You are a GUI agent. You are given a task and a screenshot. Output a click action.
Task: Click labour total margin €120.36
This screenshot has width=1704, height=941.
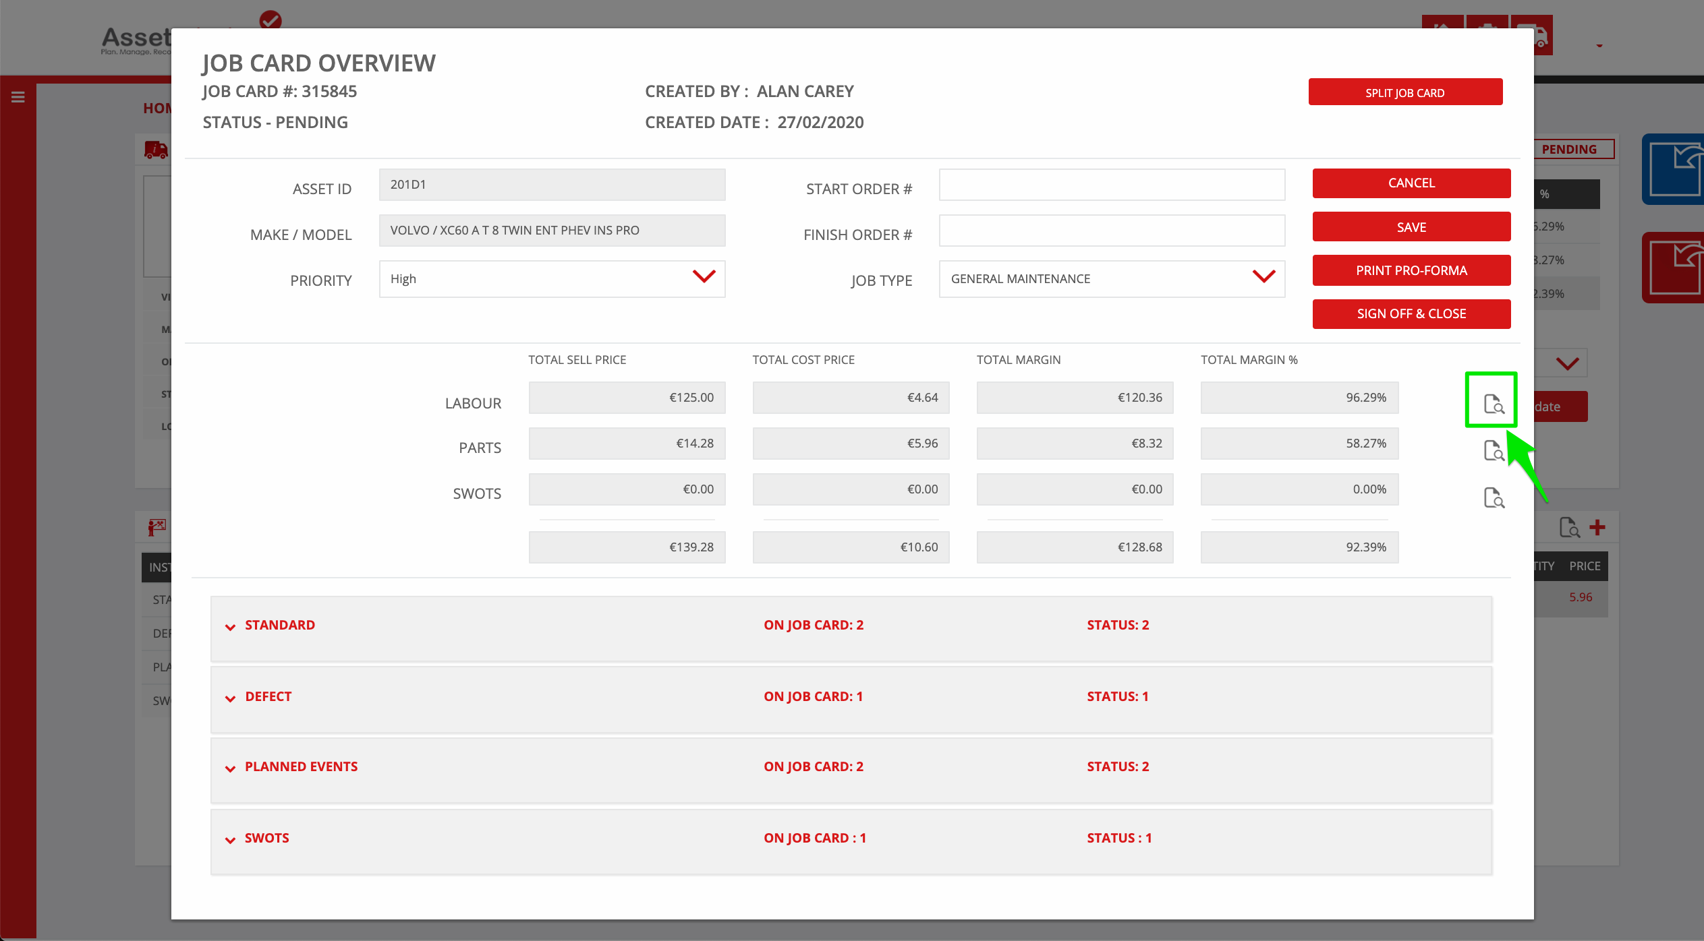[x=1075, y=397]
